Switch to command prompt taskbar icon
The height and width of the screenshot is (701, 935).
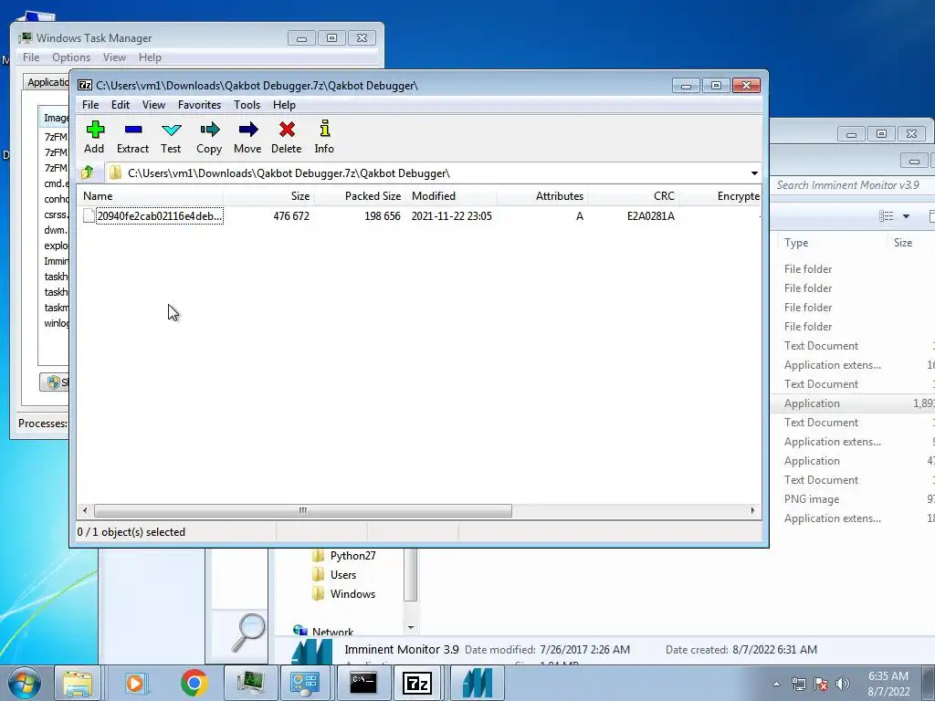coord(362,683)
